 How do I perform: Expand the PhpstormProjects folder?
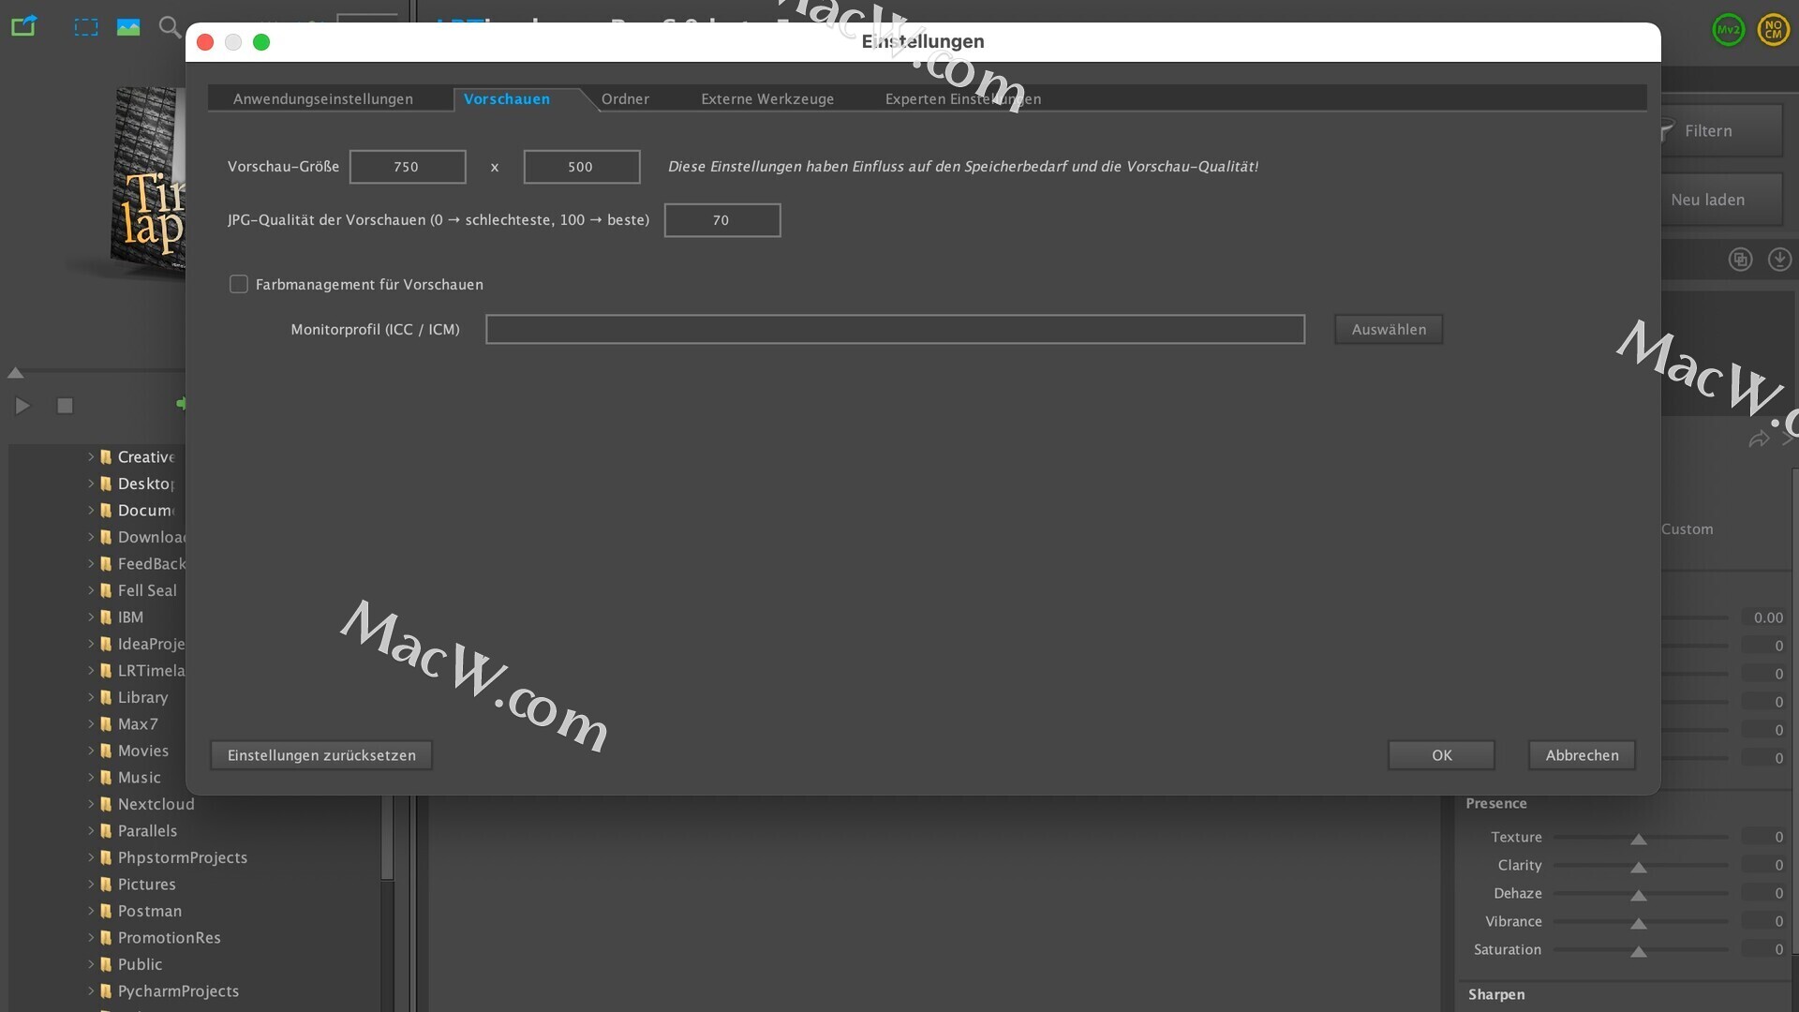tap(91, 857)
